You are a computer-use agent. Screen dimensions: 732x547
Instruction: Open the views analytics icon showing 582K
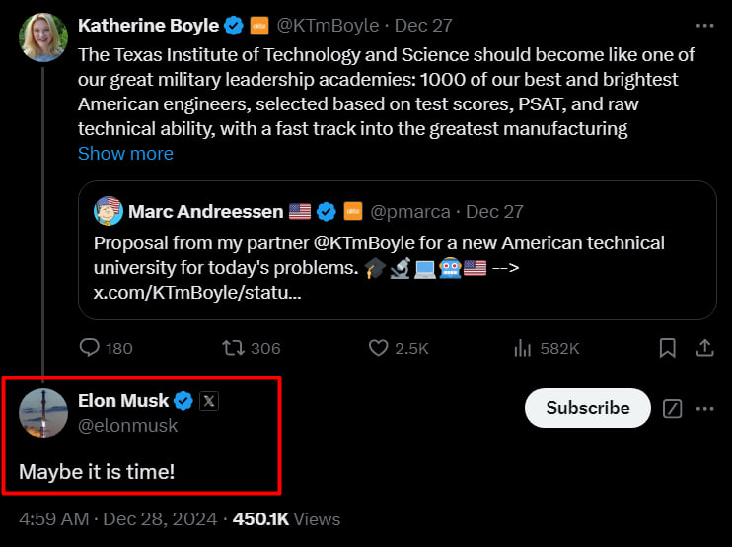(523, 347)
